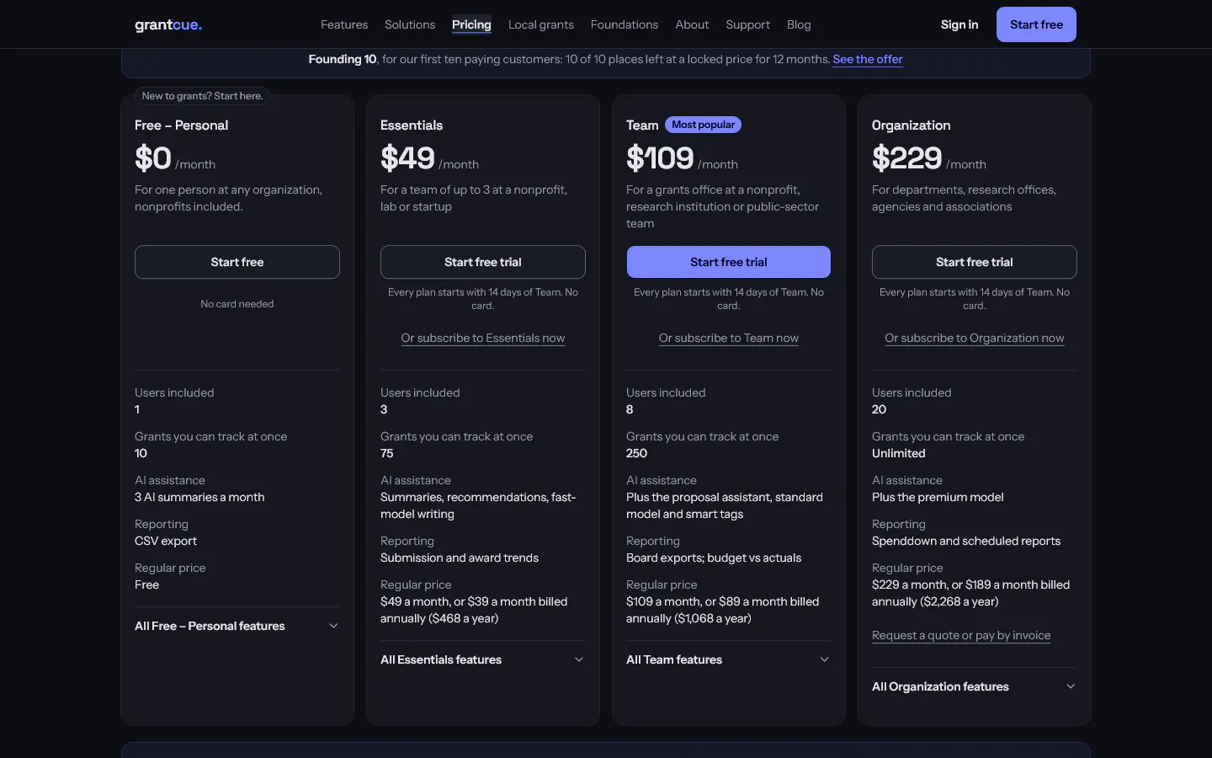The image size is (1212, 758).
Task: Open the Solutions nav item
Action: (410, 24)
